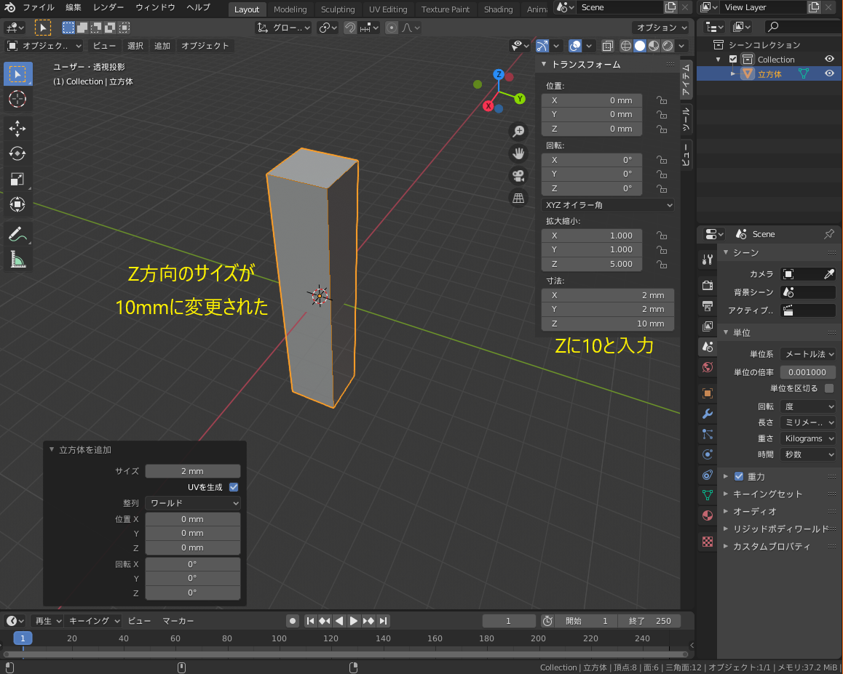The image size is (843, 674).
Task: Switch to wireframe shading mode
Action: pos(626,47)
